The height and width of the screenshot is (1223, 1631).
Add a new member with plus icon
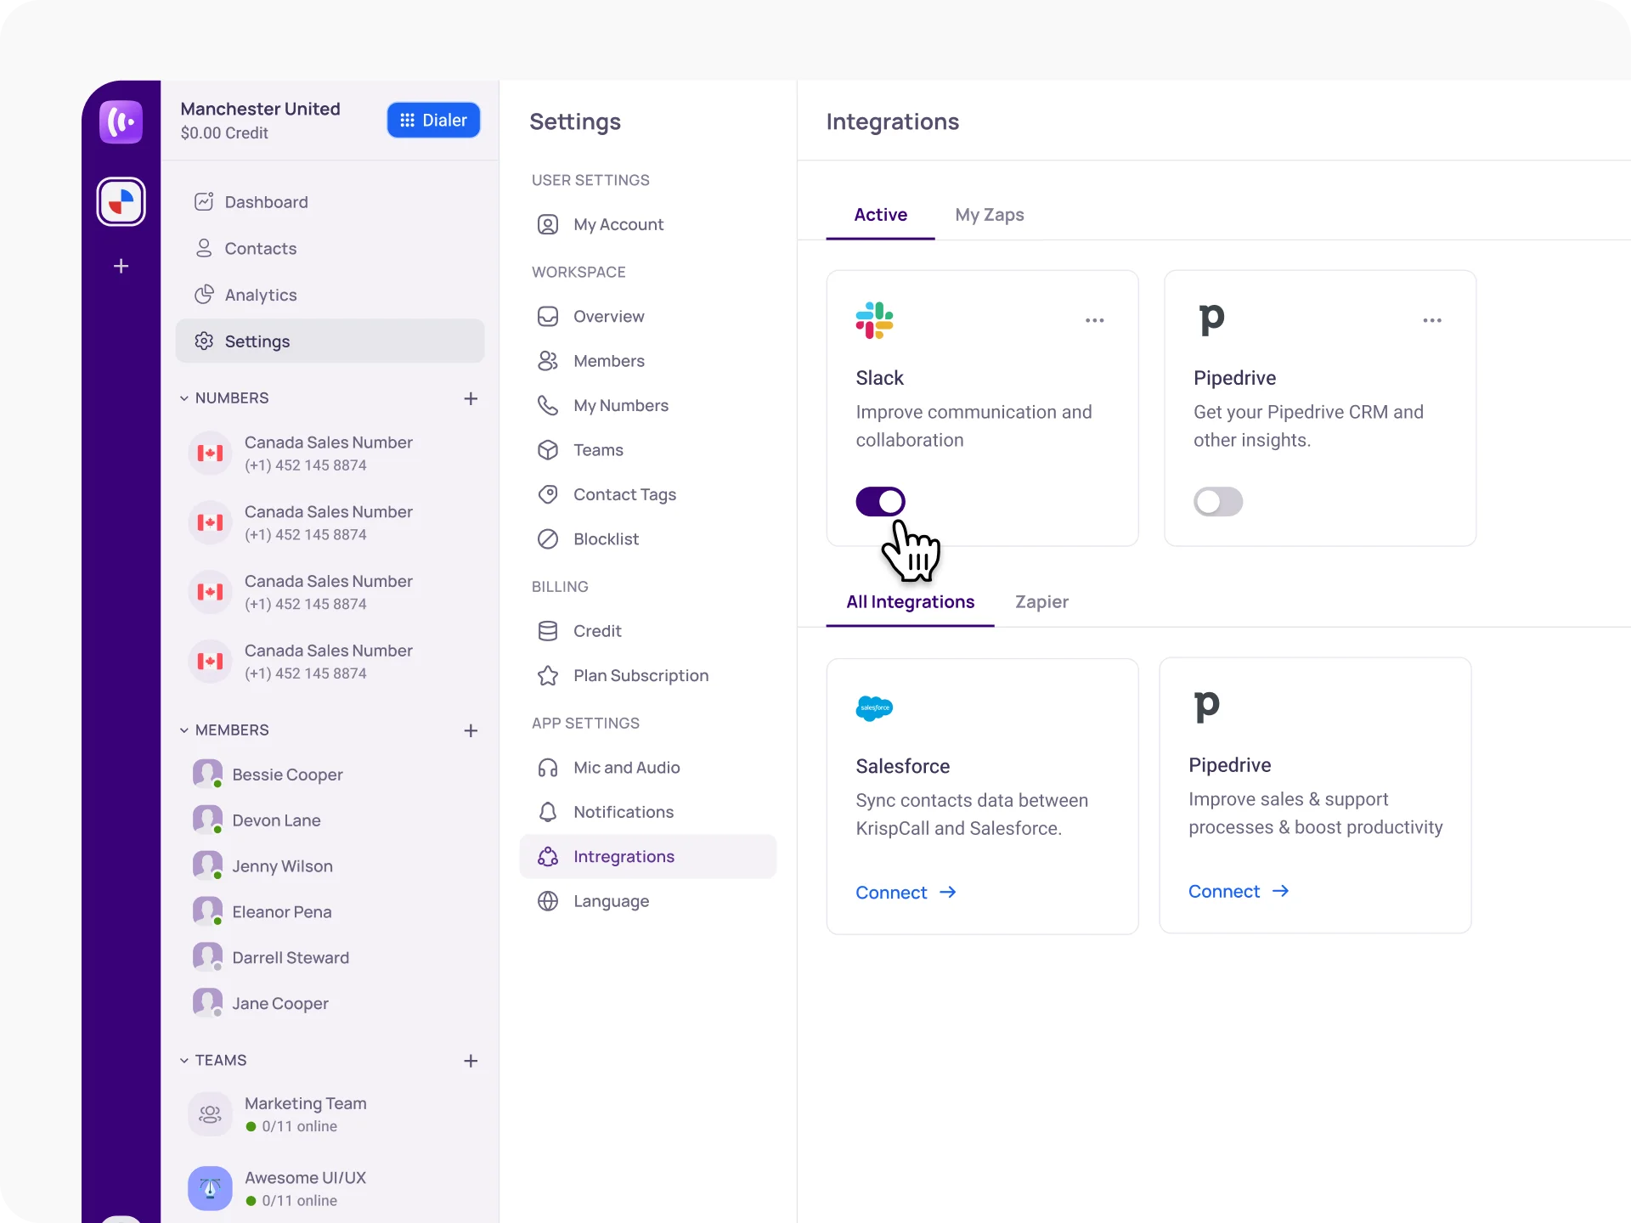point(471,730)
